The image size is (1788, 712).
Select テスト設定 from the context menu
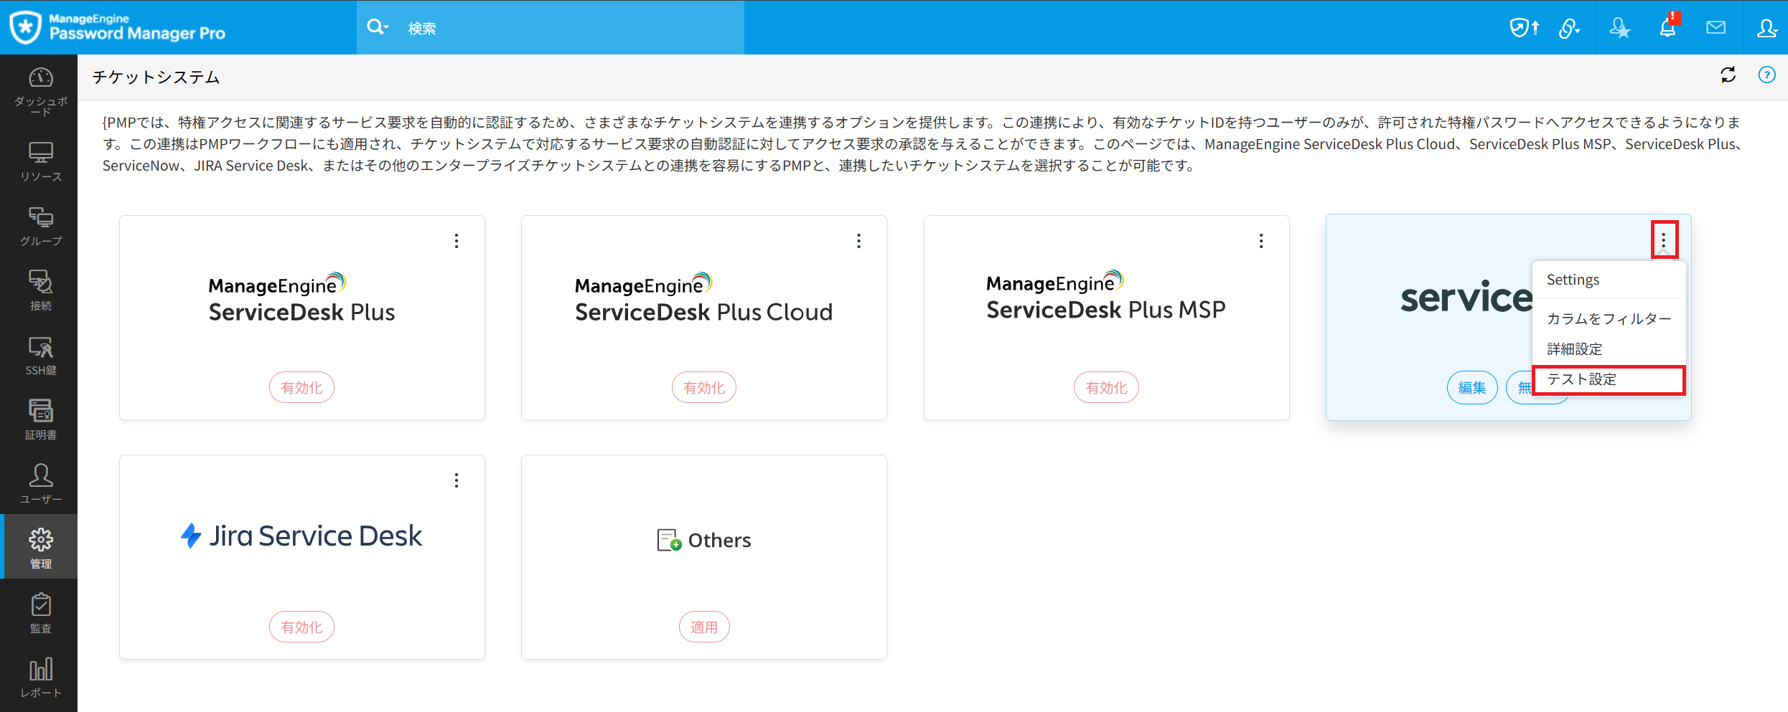pos(1608,379)
